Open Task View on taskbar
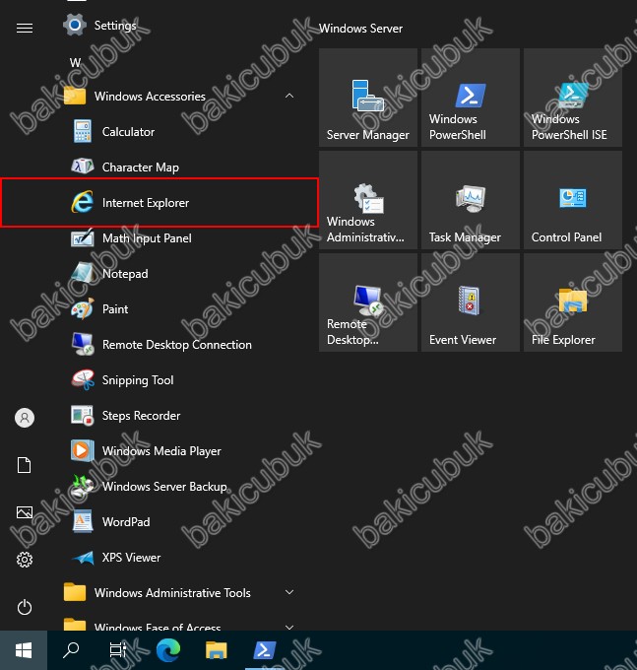 (x=118, y=650)
